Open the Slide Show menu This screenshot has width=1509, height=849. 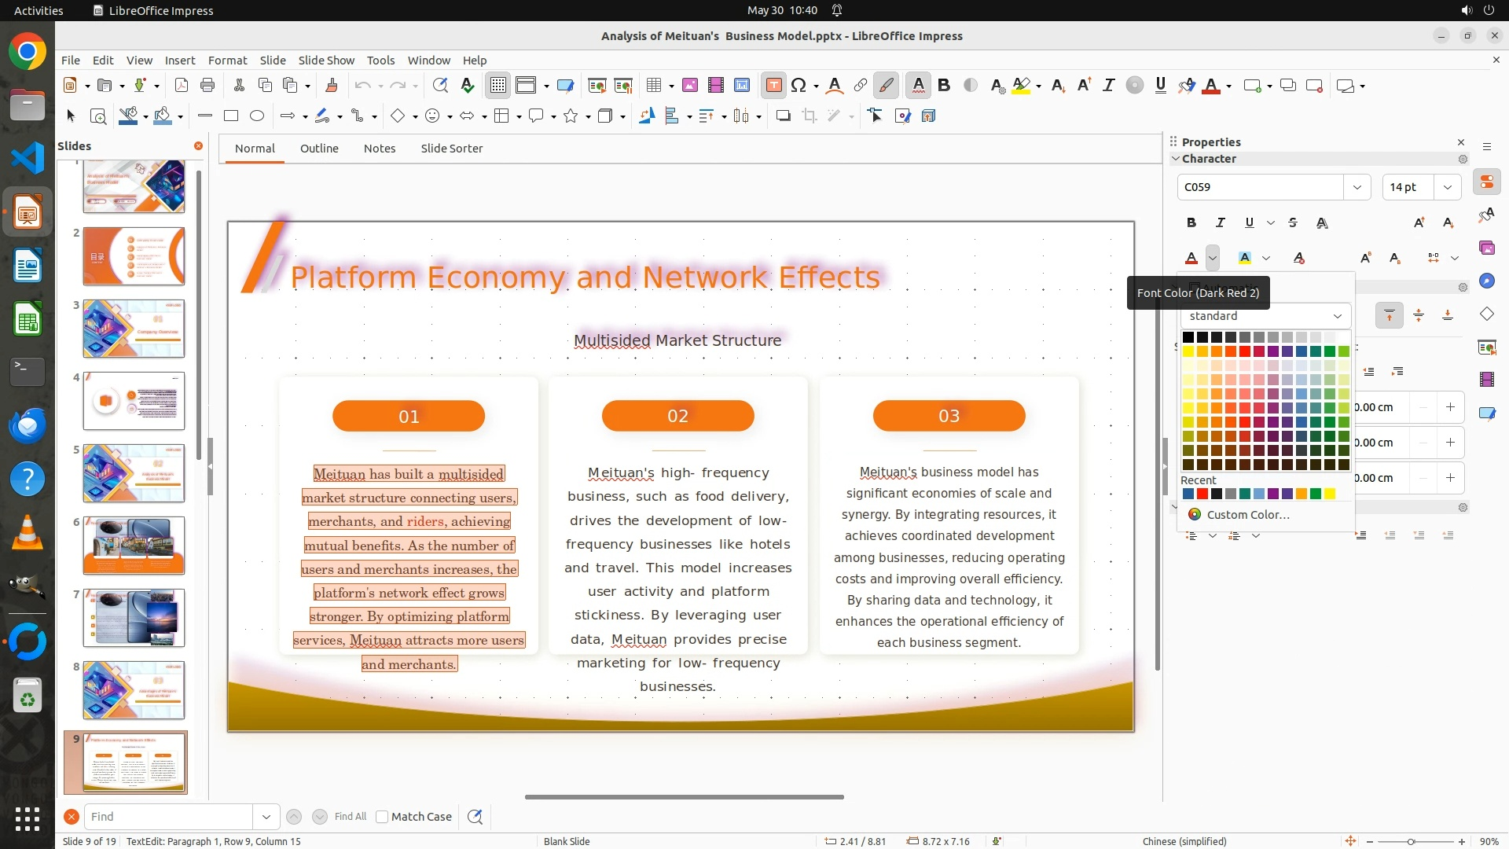click(x=326, y=61)
